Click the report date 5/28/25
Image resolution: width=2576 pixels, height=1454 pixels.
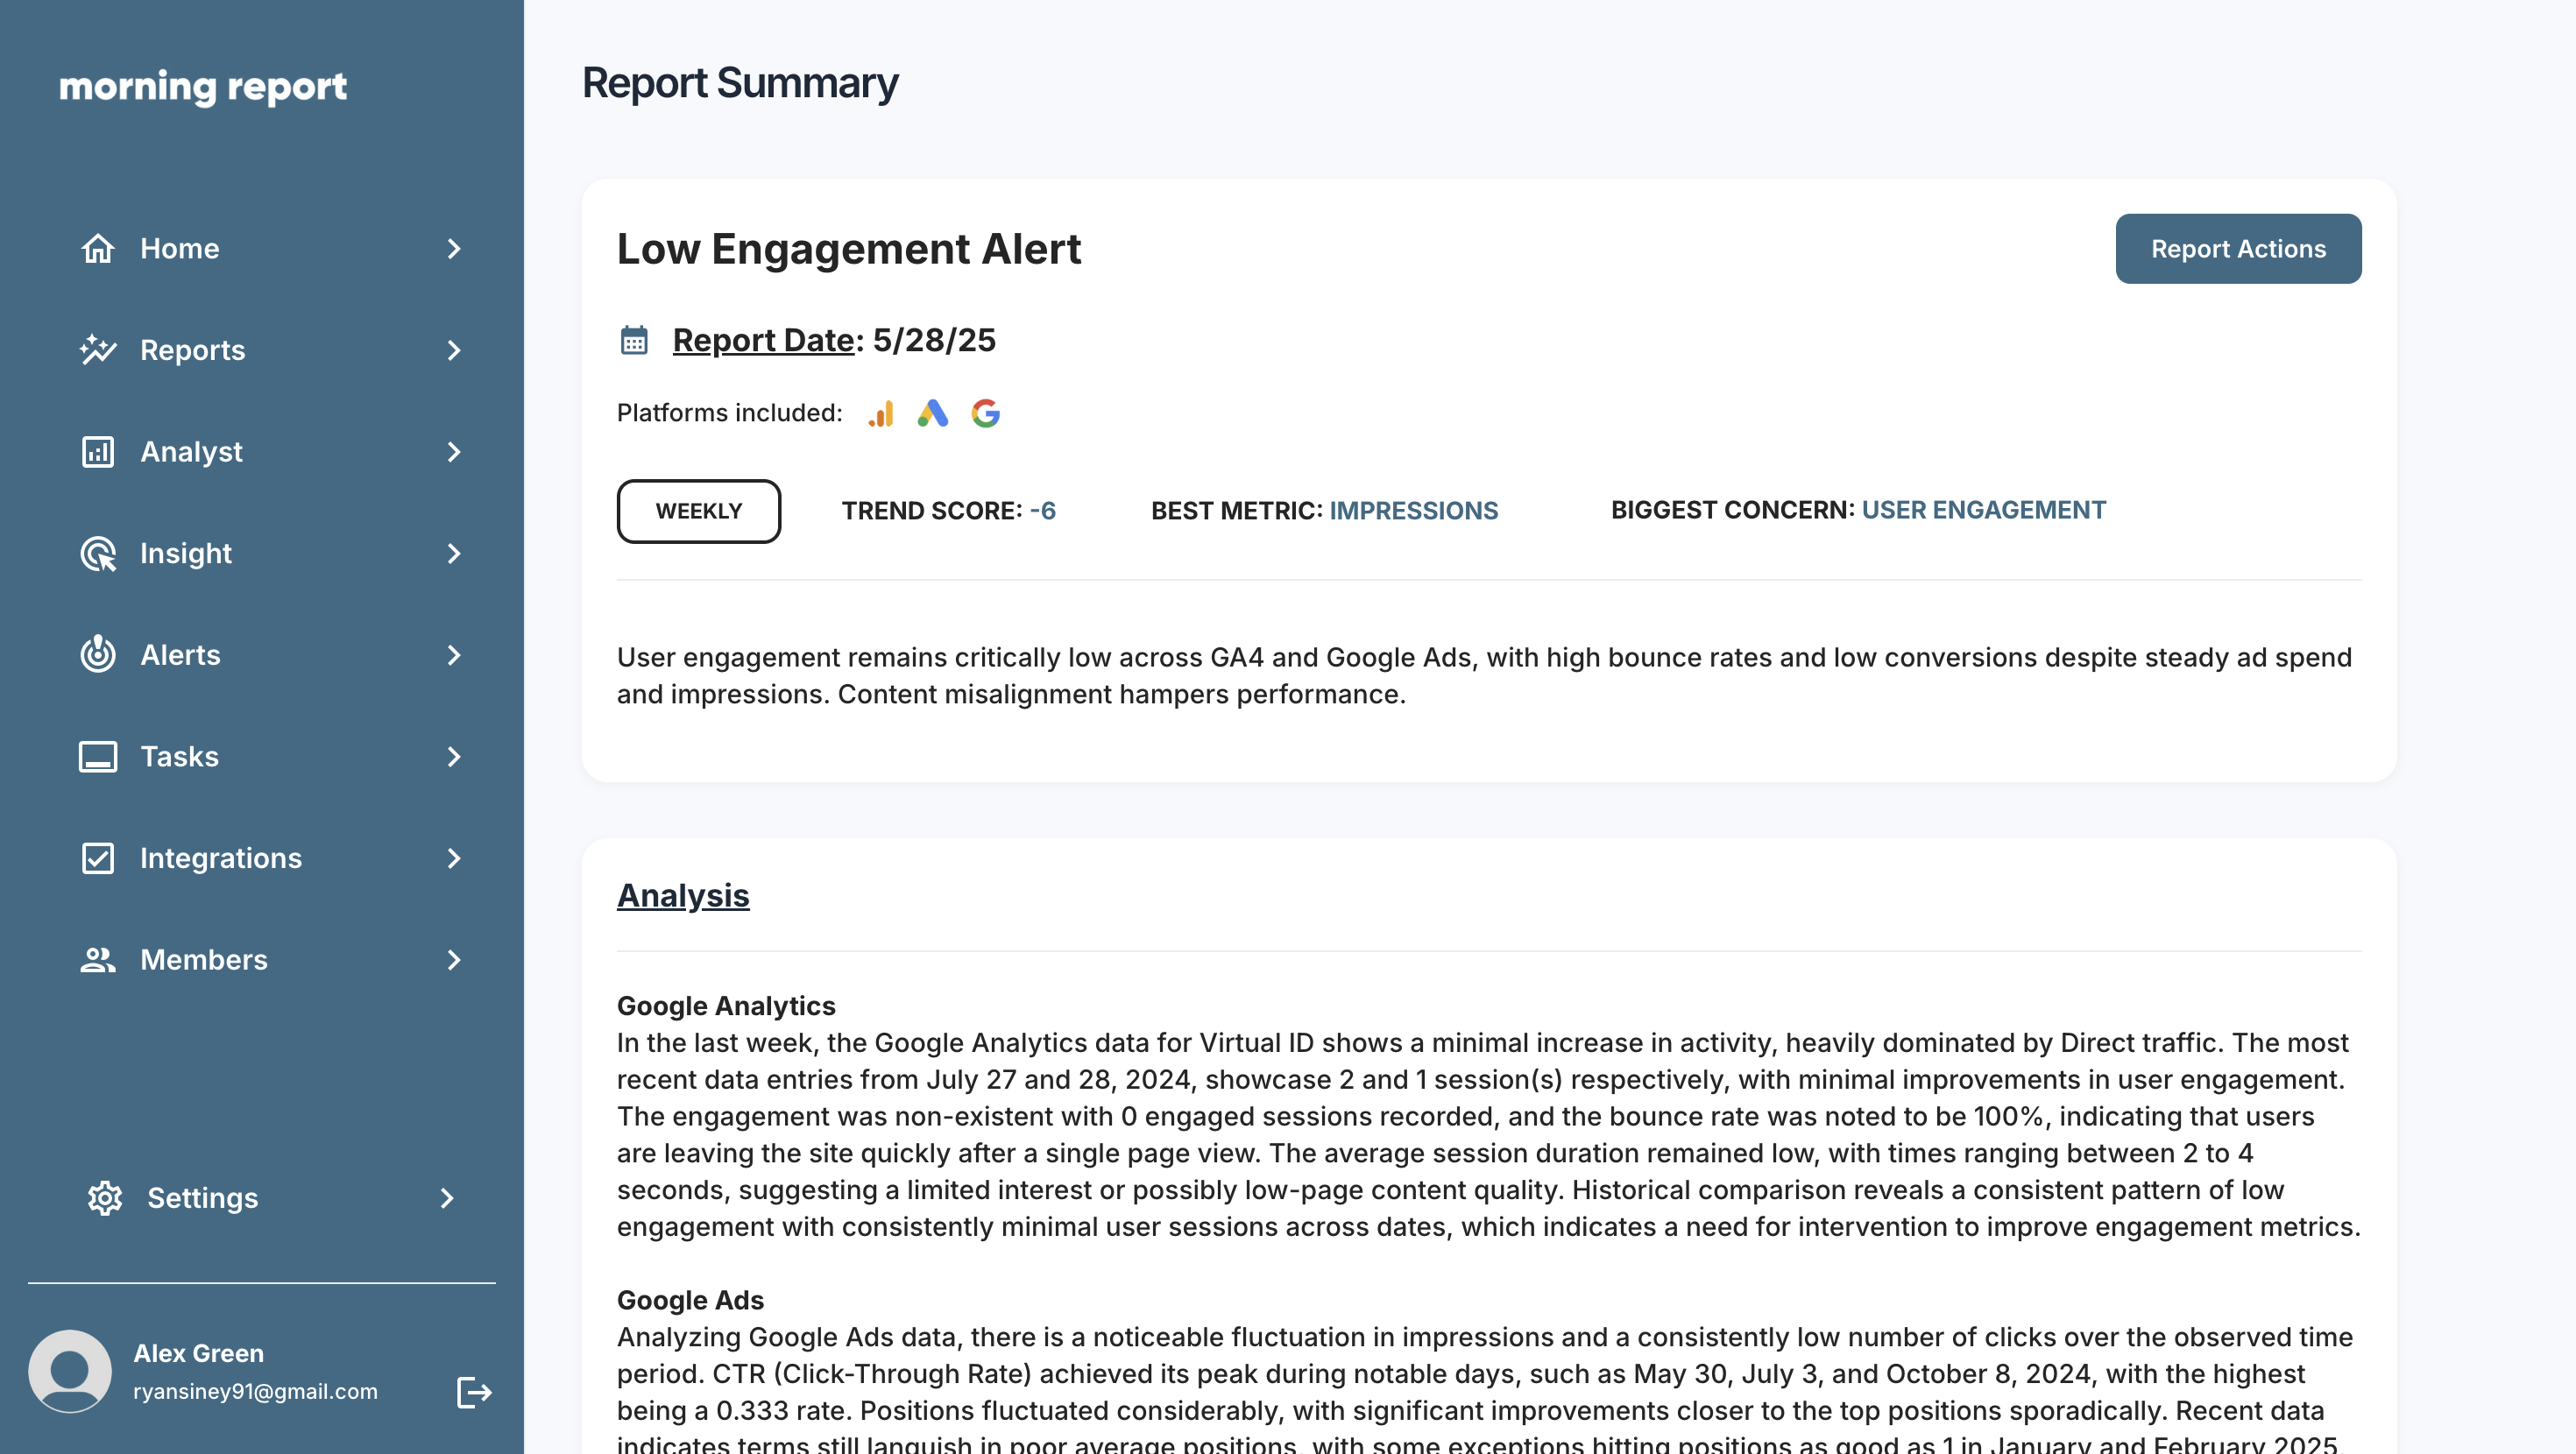tap(934, 340)
